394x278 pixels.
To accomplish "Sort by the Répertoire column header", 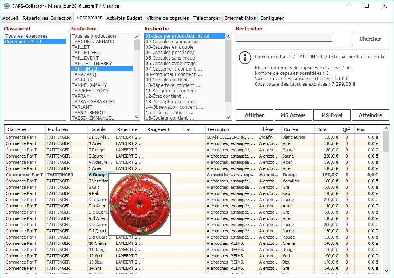I will pos(130,129).
